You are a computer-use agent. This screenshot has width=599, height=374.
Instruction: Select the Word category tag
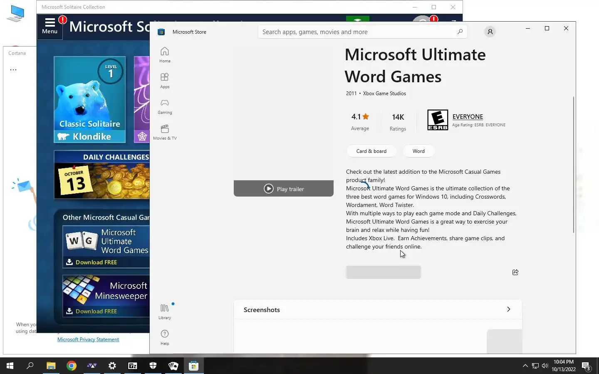point(418,151)
